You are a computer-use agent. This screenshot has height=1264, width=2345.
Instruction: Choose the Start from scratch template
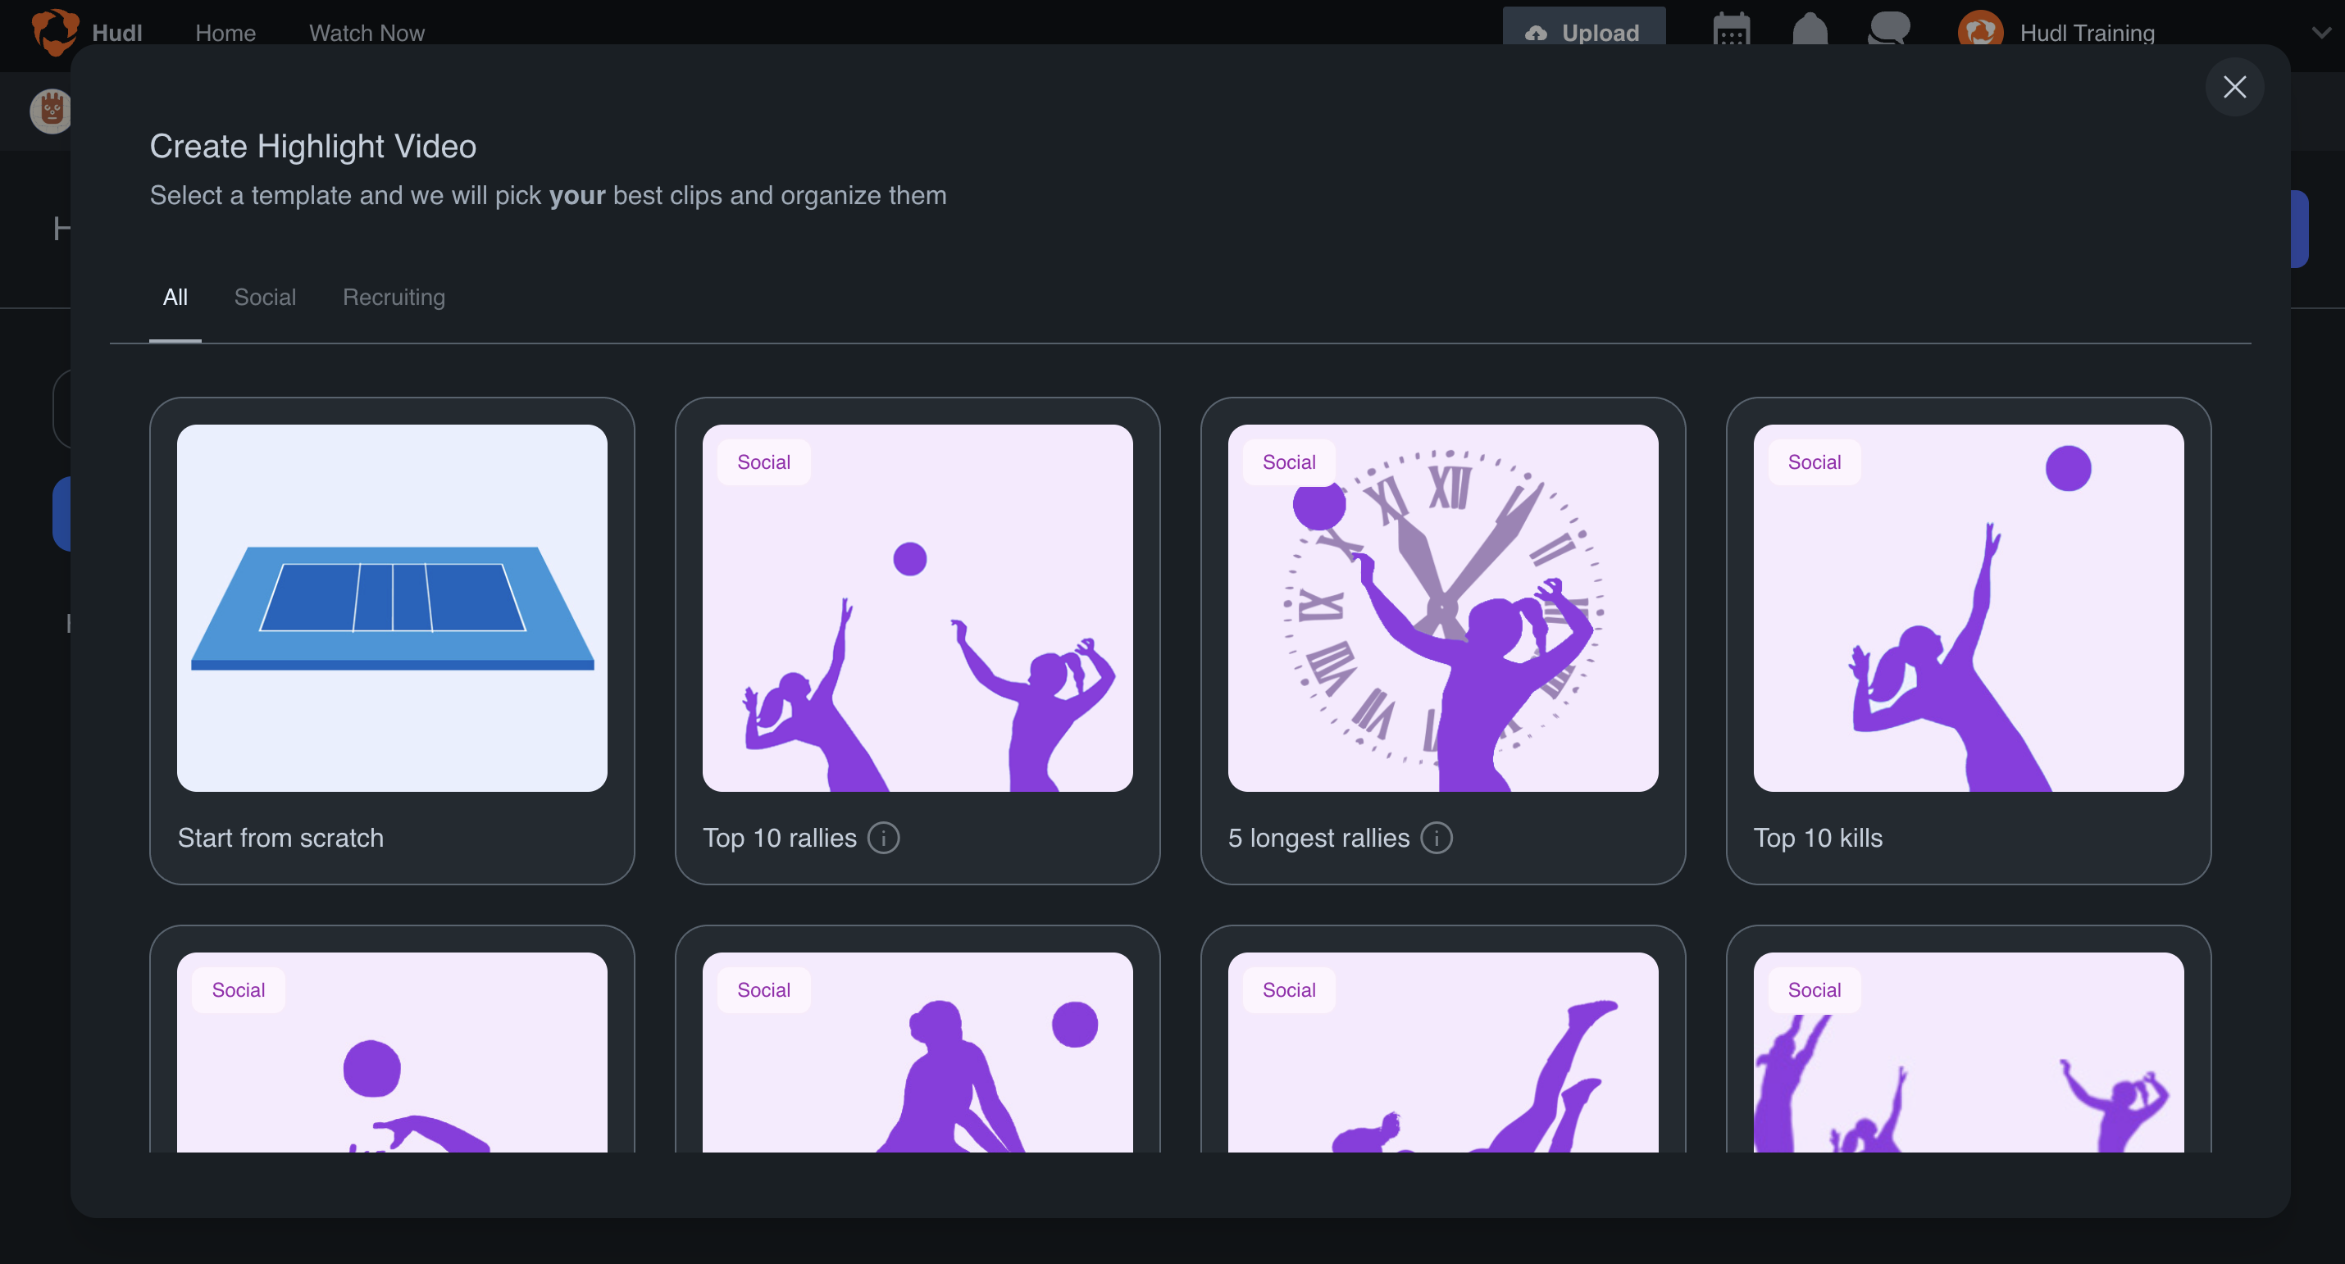(x=391, y=608)
